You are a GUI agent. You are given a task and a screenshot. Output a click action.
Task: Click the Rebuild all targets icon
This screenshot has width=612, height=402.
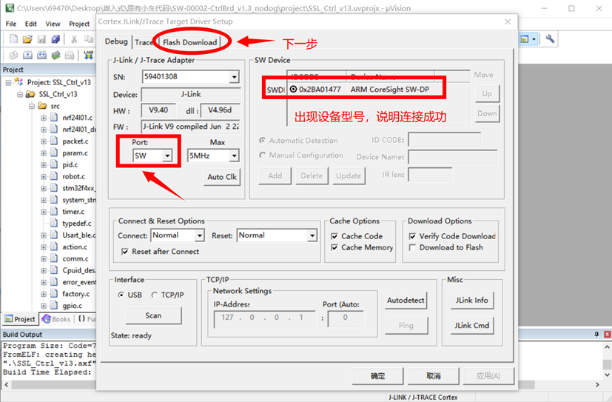coord(41,56)
